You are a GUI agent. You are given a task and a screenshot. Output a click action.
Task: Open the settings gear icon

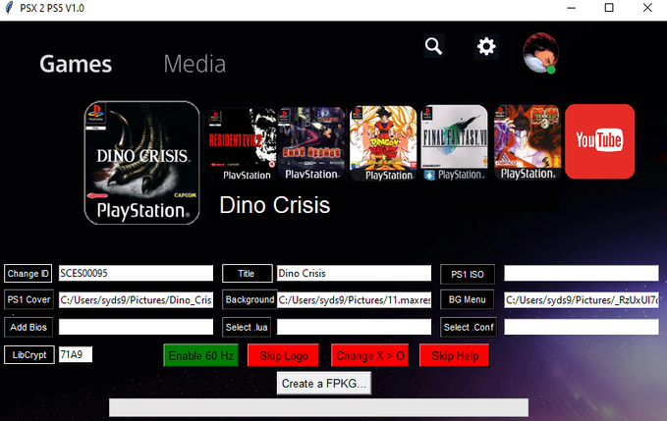[486, 46]
